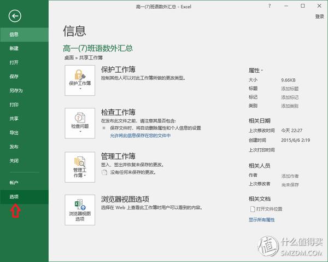Maximize the Excel window

[x=303, y=6]
